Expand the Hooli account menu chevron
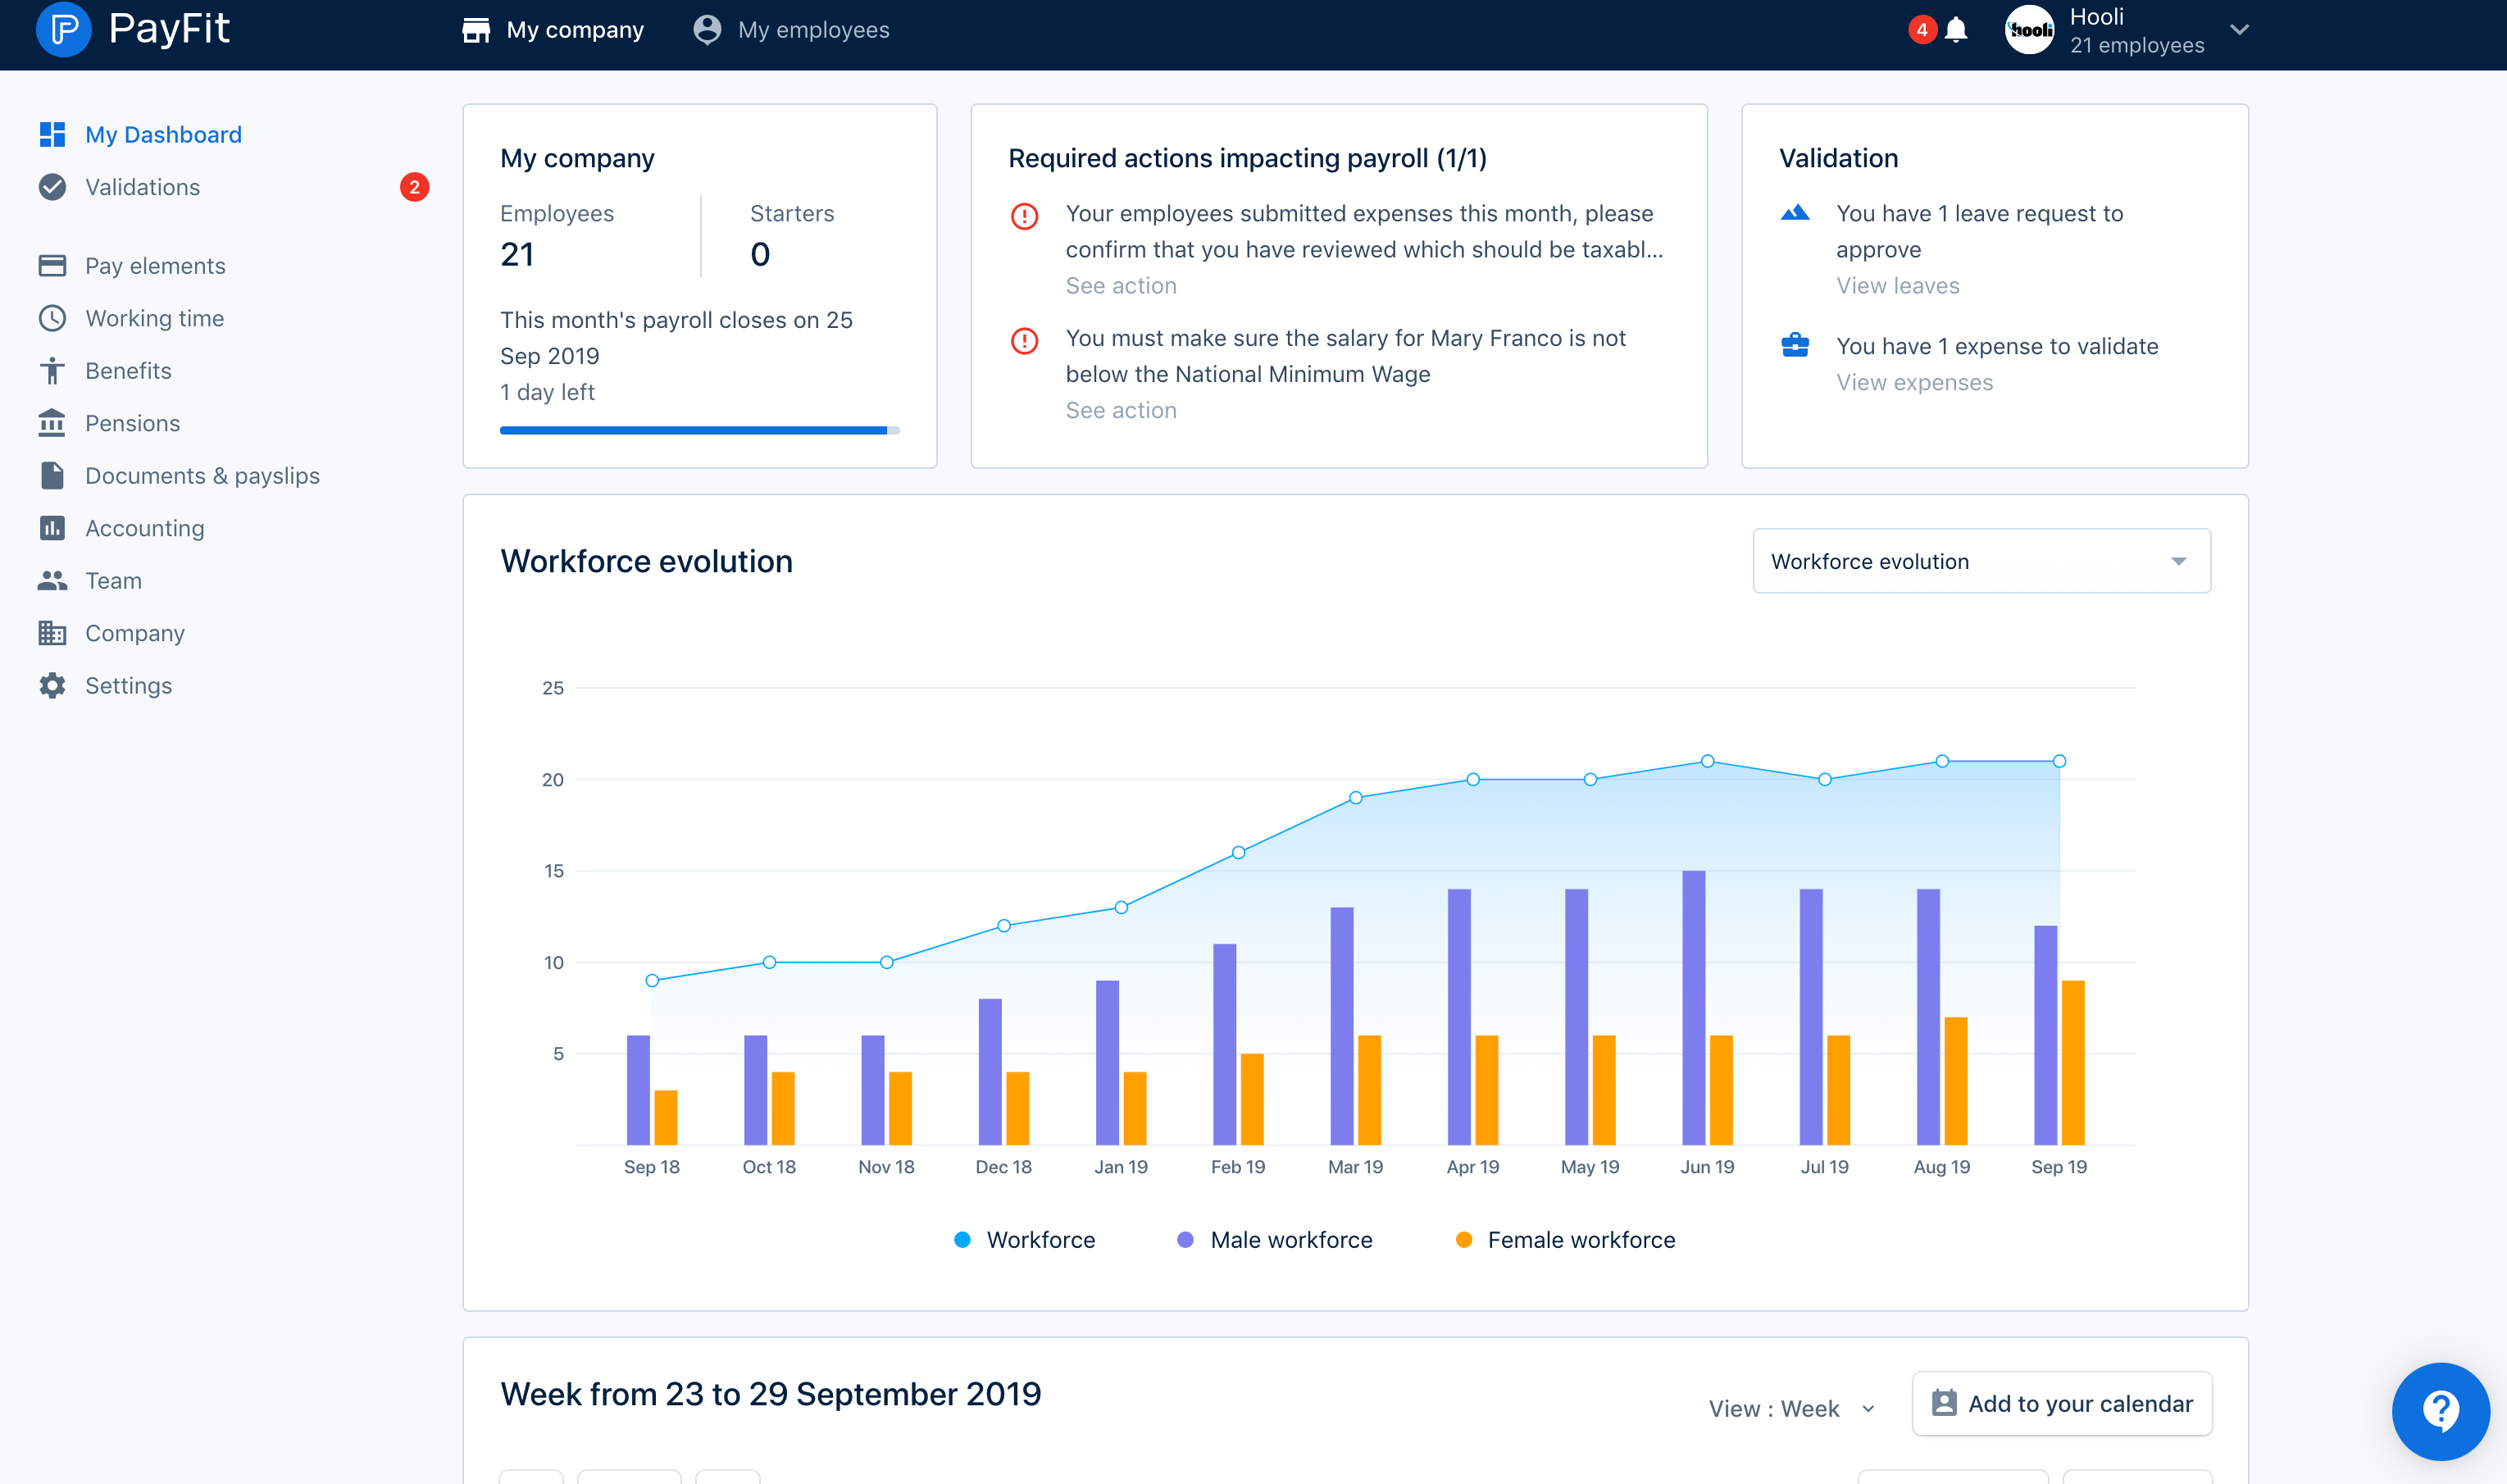 pos(2240,30)
